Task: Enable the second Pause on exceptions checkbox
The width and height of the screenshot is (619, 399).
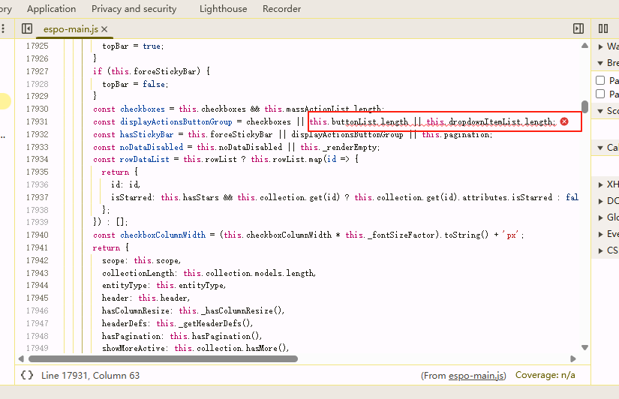Action: pos(600,94)
